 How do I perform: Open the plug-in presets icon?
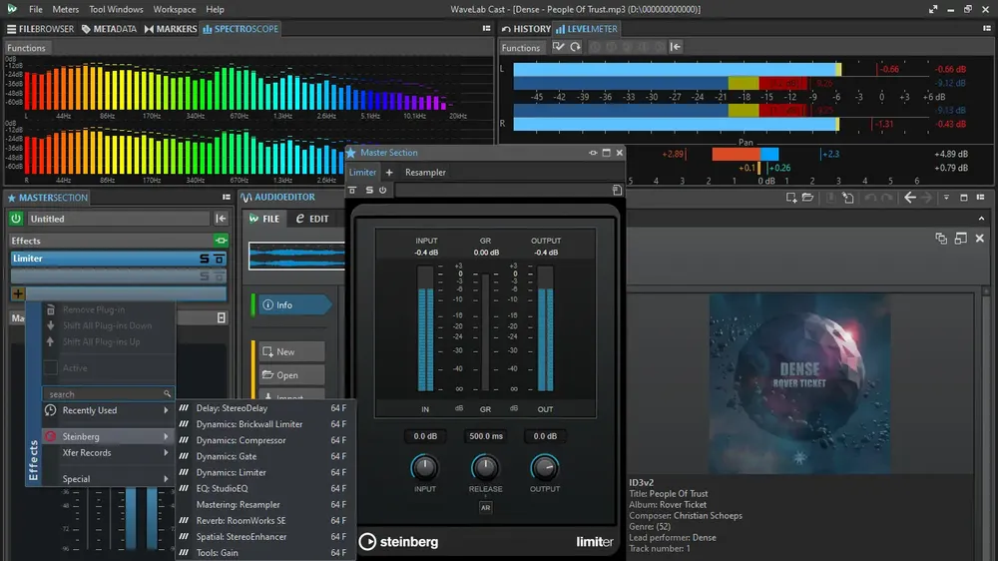[617, 190]
